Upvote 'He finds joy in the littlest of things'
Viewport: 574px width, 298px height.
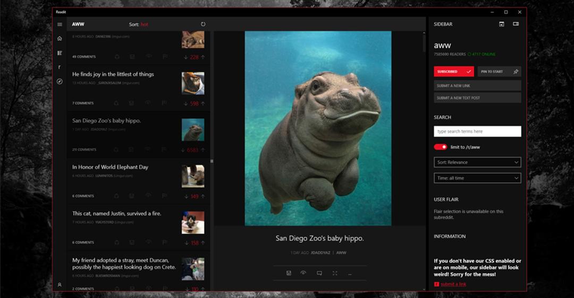[x=203, y=103]
